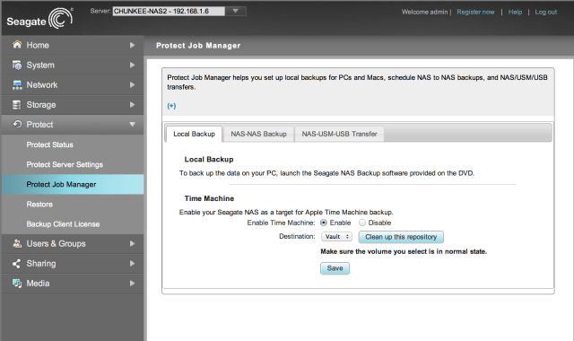
Task: Follow the Register now link
Action: pyautogui.click(x=475, y=12)
